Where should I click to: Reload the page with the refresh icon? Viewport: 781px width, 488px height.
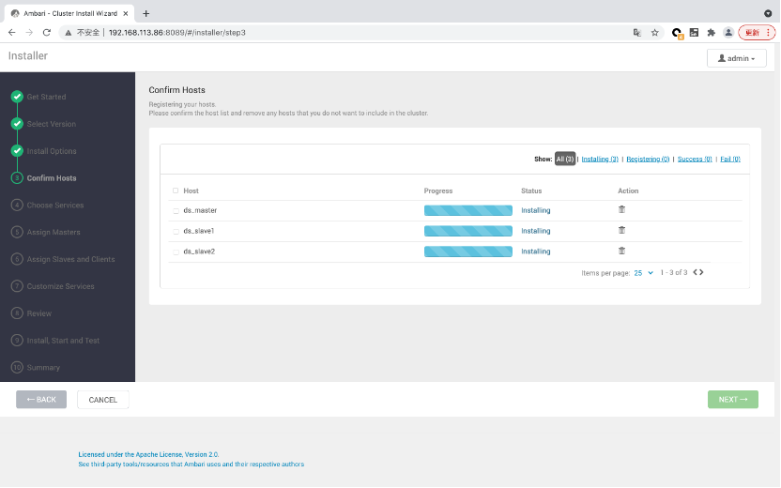(x=47, y=32)
